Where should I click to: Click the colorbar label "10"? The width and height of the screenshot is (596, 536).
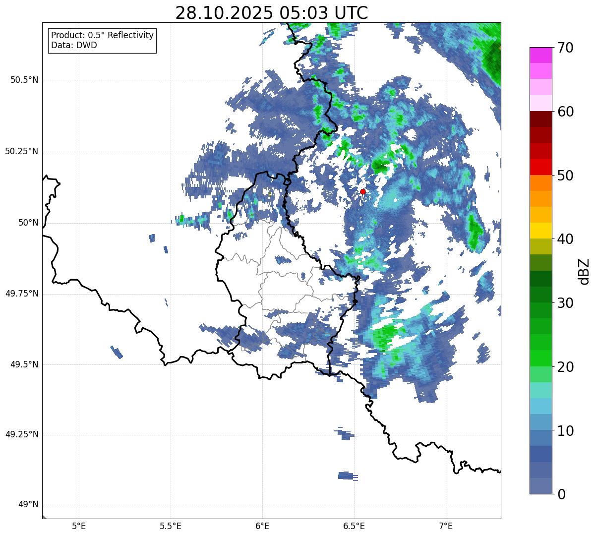[x=565, y=431]
